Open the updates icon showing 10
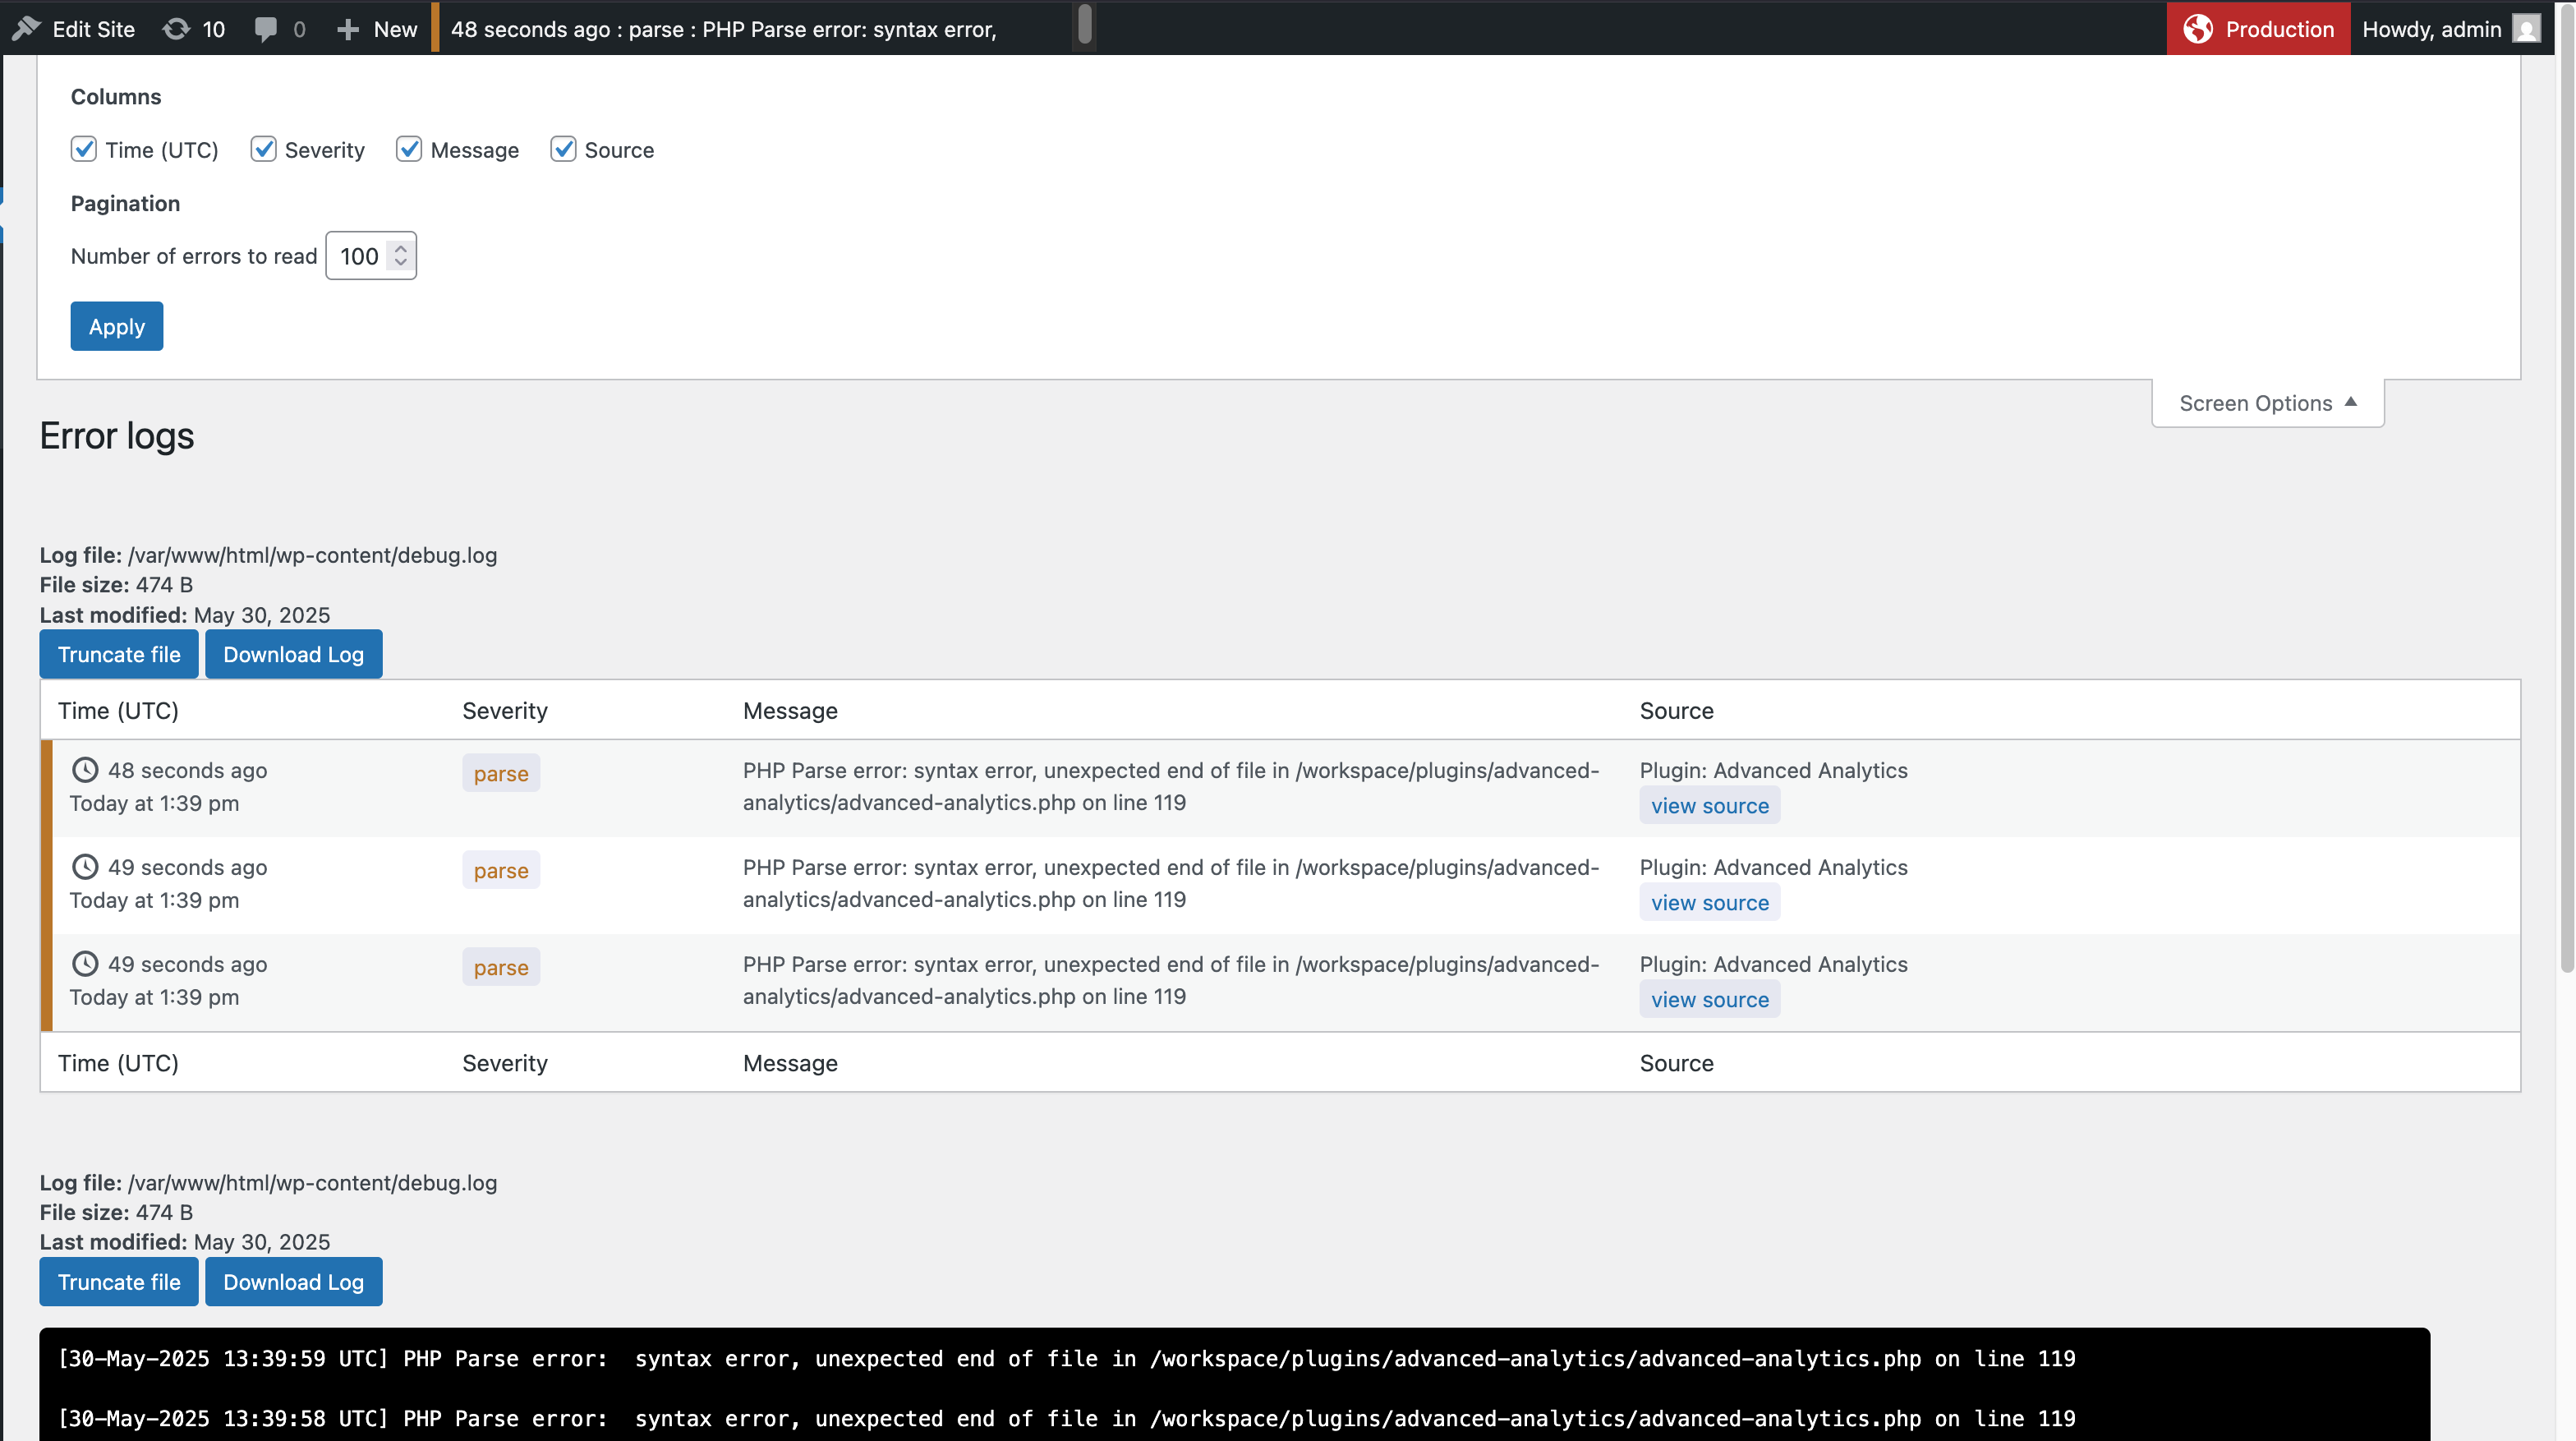2576x1441 pixels. coord(193,29)
